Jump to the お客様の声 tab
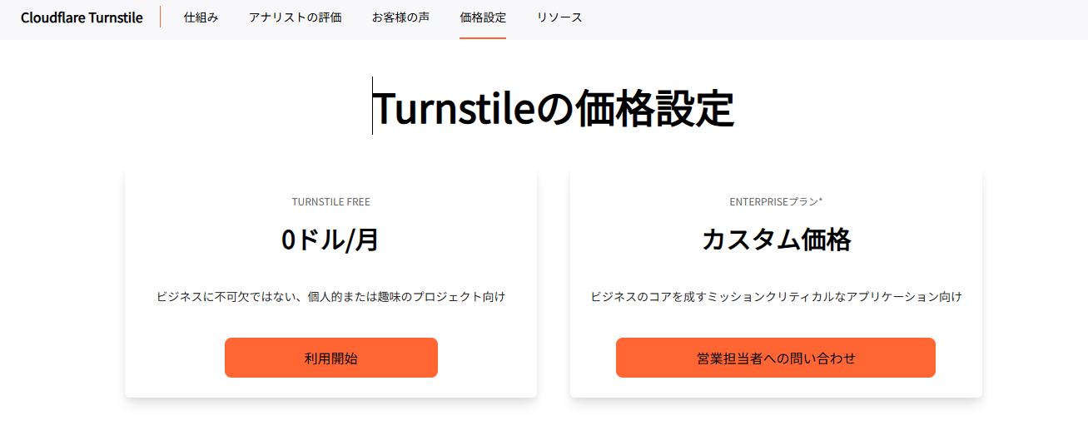Image resolution: width=1088 pixels, height=435 pixels. coord(400,17)
